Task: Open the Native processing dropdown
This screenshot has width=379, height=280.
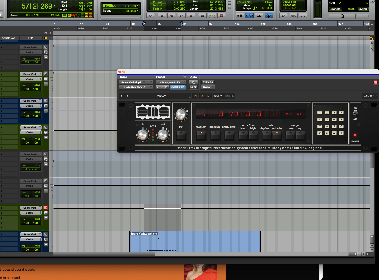Action: pos(208,87)
